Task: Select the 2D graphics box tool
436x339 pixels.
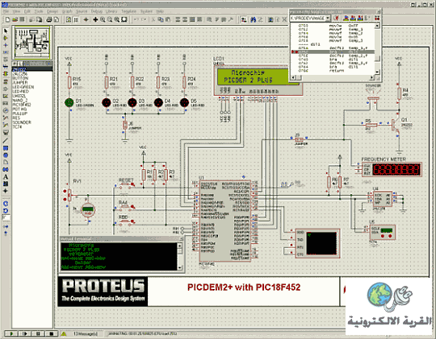Action: [x=6, y=148]
